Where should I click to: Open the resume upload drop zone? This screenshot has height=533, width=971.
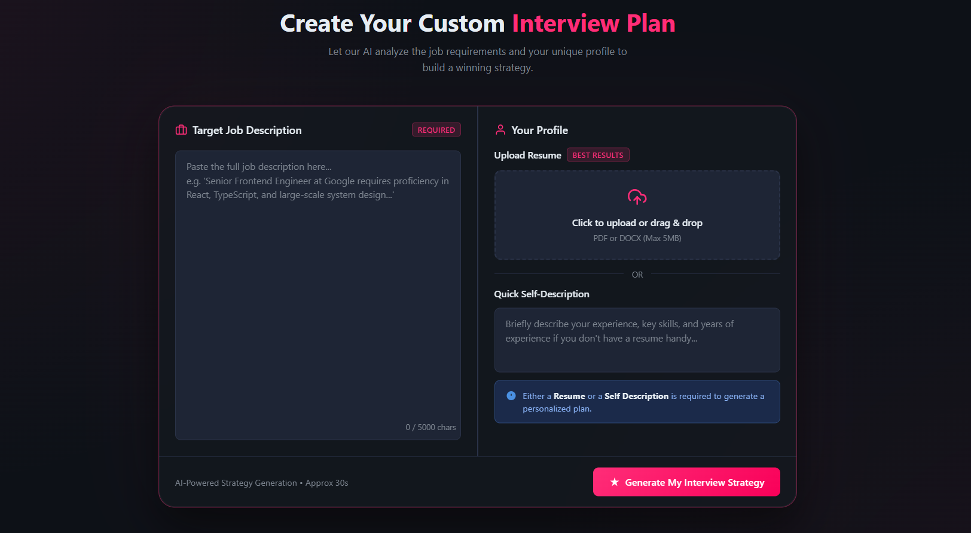click(637, 215)
